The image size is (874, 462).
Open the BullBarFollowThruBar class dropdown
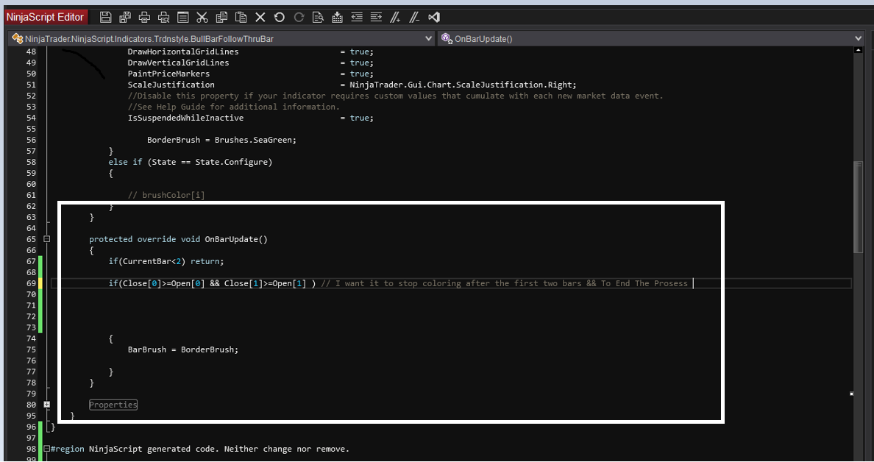429,38
